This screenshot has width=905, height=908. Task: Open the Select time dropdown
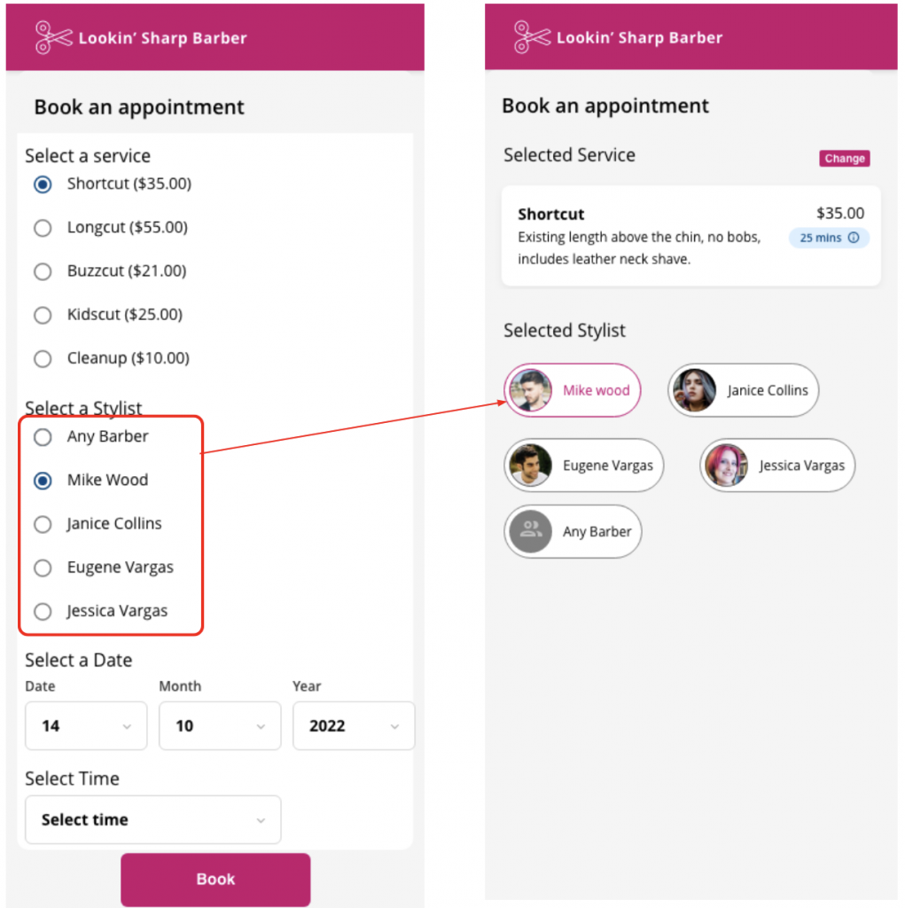click(152, 819)
